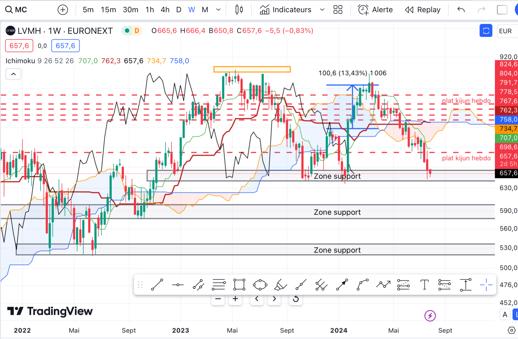Toggle the green market status dot
518x339 pixels.
127,31
